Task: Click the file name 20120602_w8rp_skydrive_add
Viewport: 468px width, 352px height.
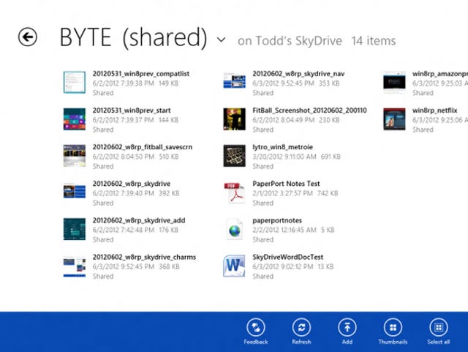Action: [x=139, y=220]
